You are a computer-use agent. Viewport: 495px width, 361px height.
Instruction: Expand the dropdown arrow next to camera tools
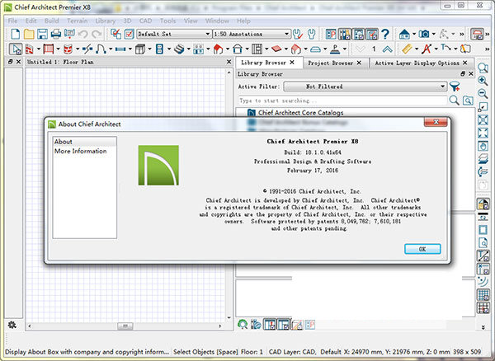[x=434, y=34]
